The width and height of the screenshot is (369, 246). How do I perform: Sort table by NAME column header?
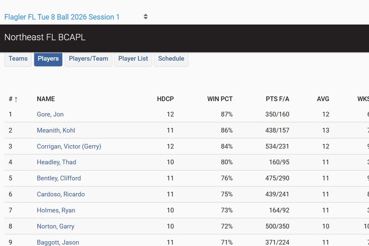tap(46, 99)
